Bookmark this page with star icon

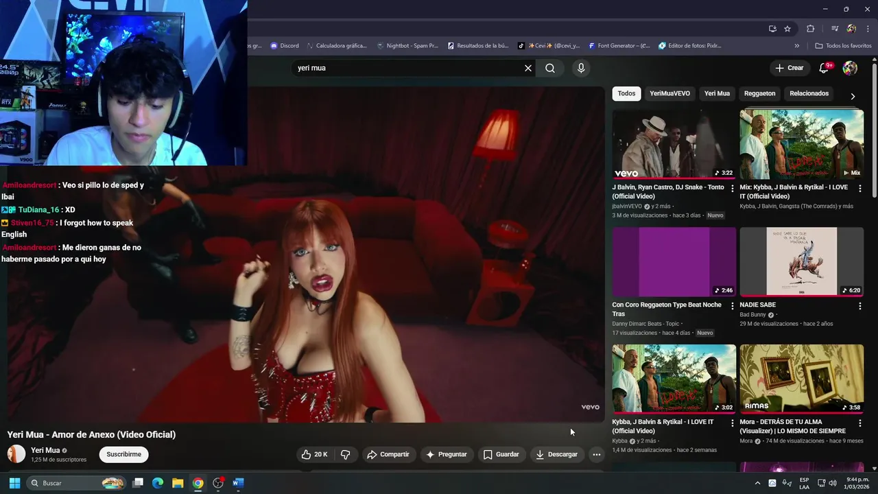pos(787,29)
